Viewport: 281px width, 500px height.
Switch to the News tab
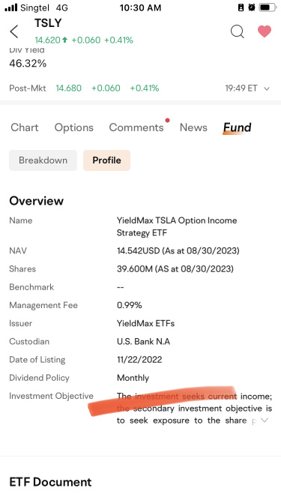coord(193,127)
